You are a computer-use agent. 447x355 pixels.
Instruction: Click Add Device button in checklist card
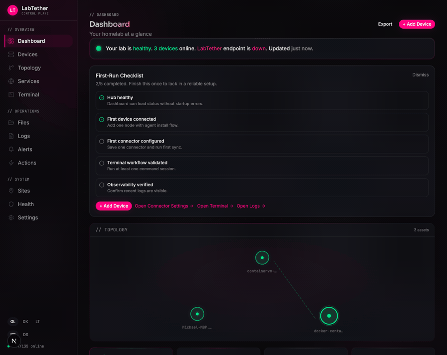click(x=114, y=206)
